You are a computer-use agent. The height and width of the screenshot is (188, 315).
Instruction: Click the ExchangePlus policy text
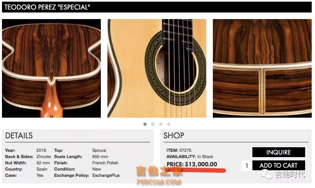(106, 176)
